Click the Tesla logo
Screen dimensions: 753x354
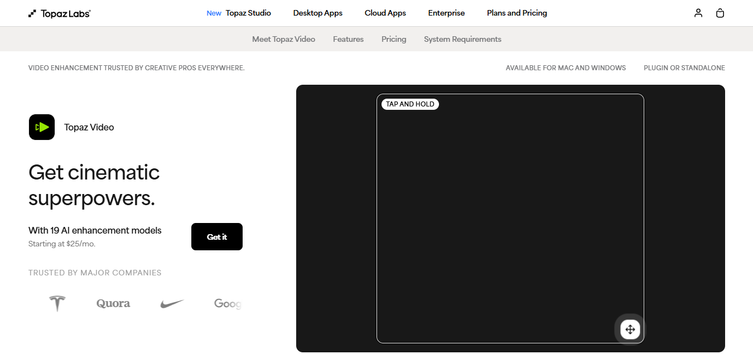pyautogui.click(x=57, y=303)
